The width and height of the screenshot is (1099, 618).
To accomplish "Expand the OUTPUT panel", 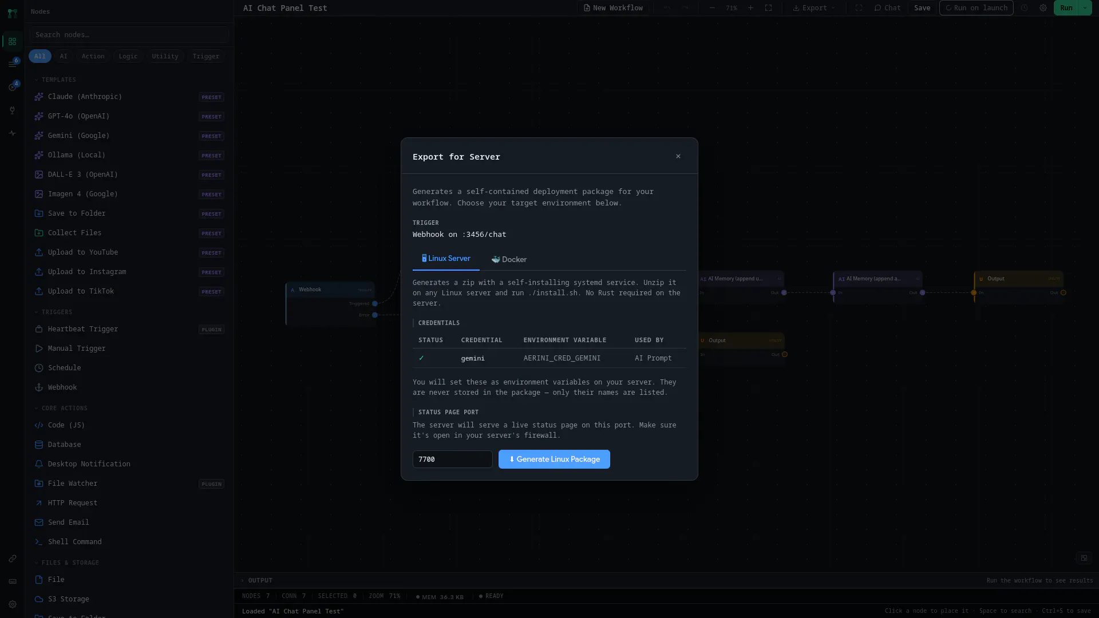I will pos(256,580).
